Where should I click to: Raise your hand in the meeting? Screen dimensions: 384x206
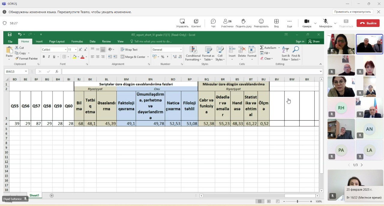[x=243, y=23]
